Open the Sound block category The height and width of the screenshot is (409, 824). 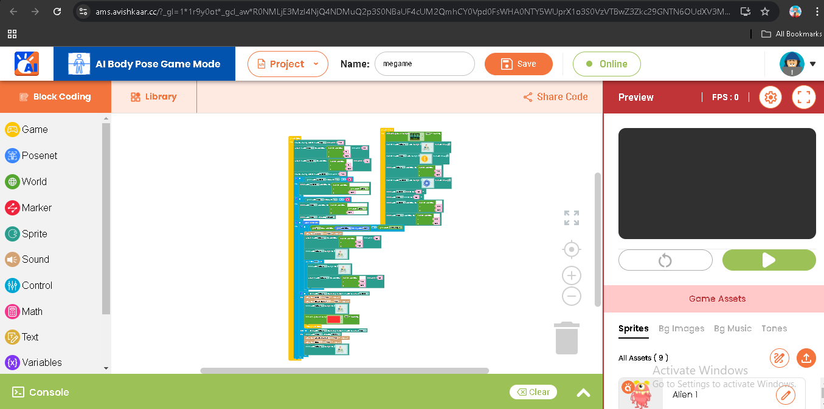tap(27, 259)
